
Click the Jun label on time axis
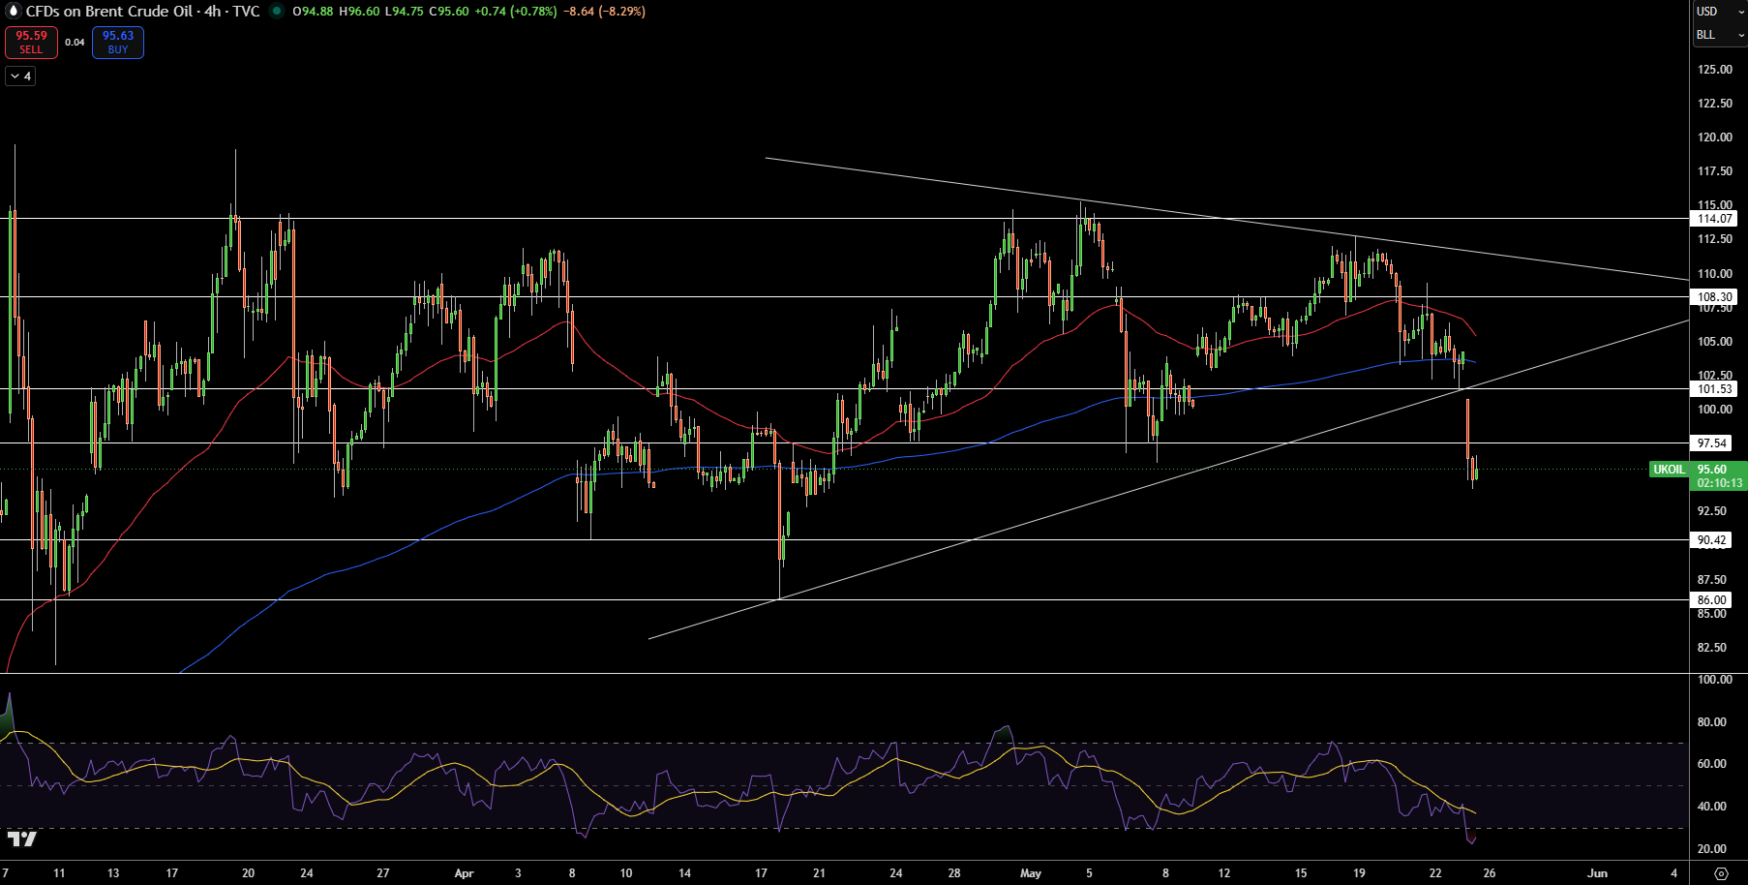click(x=1598, y=873)
